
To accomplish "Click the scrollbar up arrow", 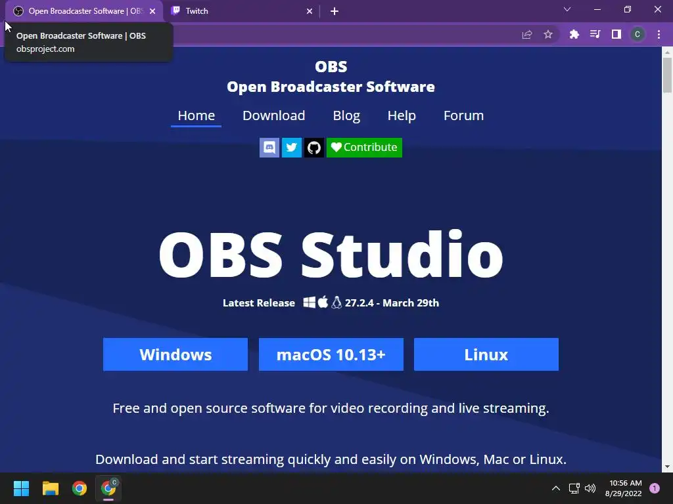I will [667, 52].
